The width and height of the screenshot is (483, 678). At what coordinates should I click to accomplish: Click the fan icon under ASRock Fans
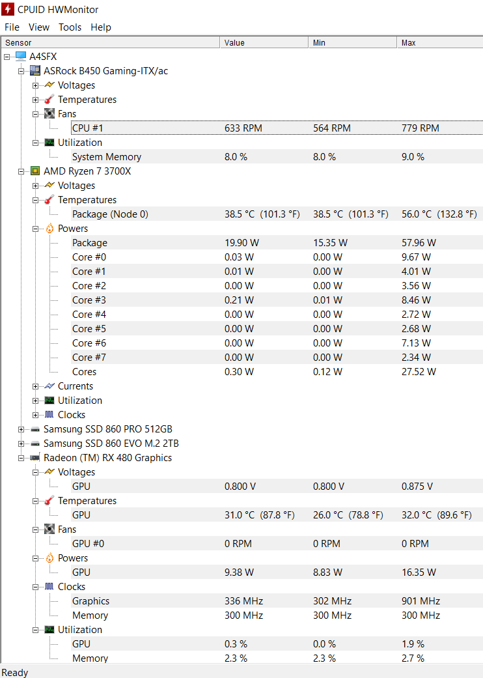(49, 114)
